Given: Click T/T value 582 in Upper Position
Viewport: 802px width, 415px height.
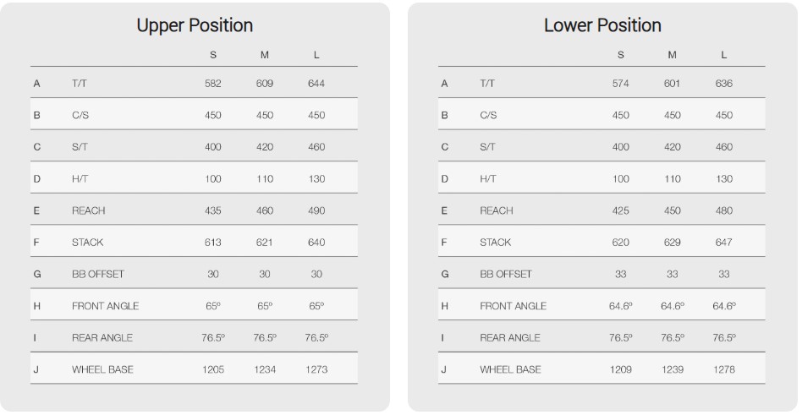Looking at the screenshot, I should [213, 84].
